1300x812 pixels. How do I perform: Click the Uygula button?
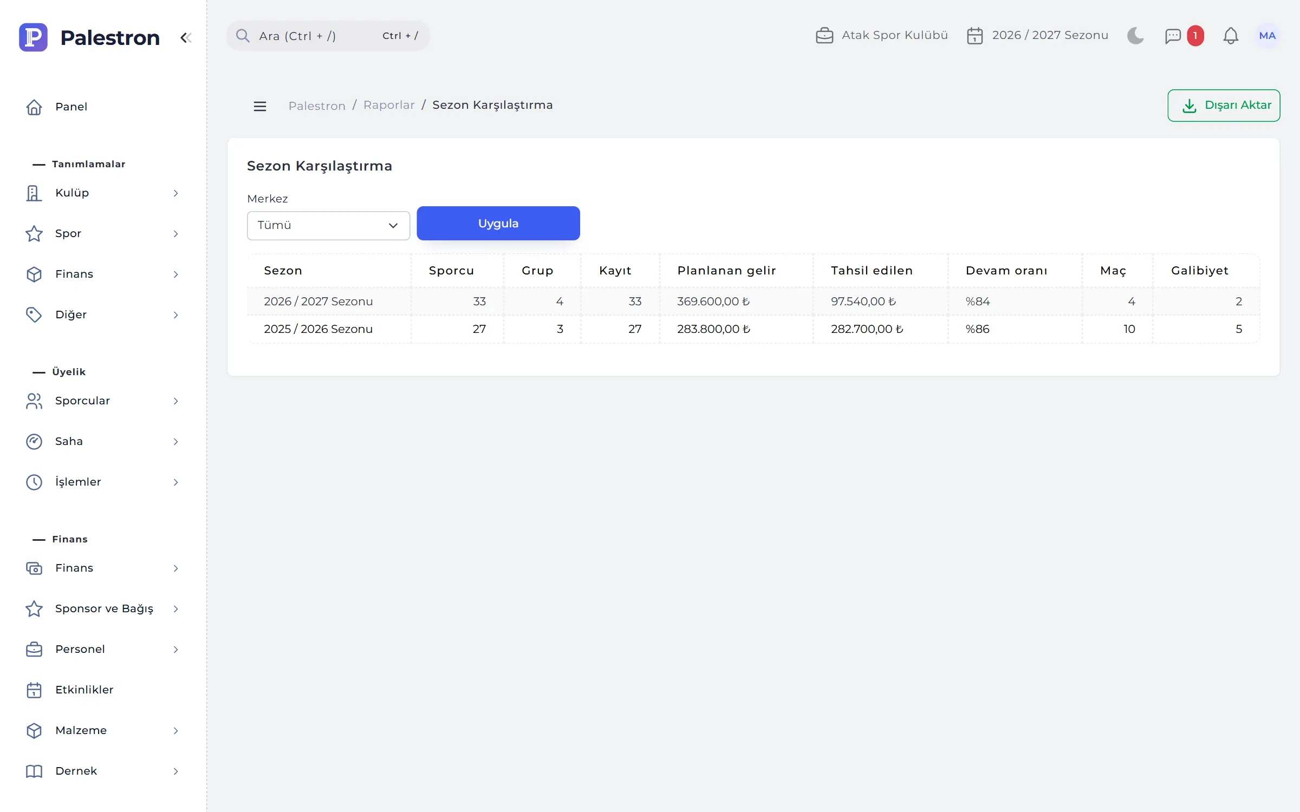pyautogui.click(x=498, y=223)
